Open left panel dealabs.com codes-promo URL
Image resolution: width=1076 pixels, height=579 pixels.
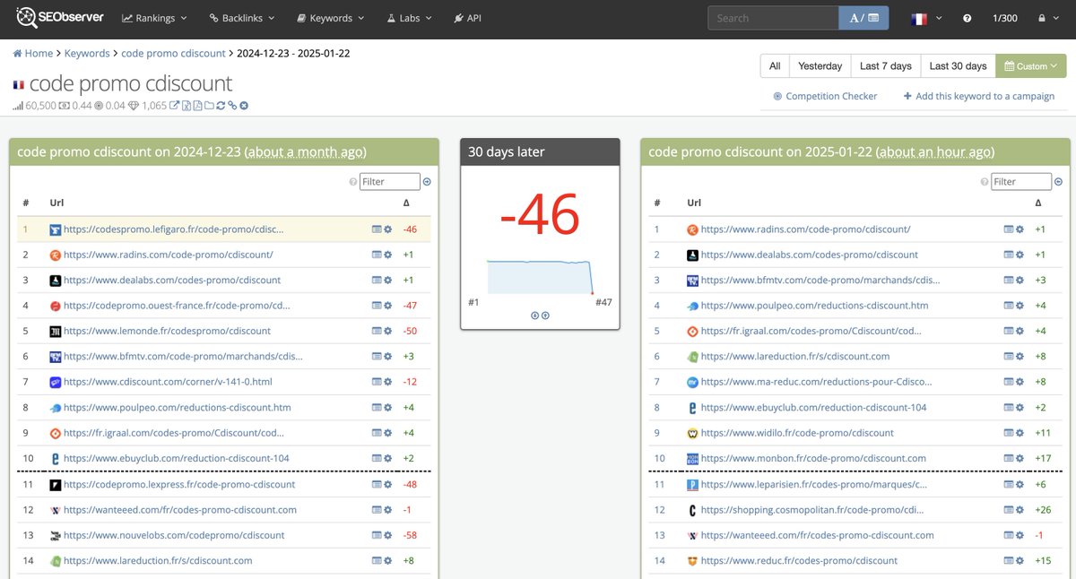click(x=172, y=281)
